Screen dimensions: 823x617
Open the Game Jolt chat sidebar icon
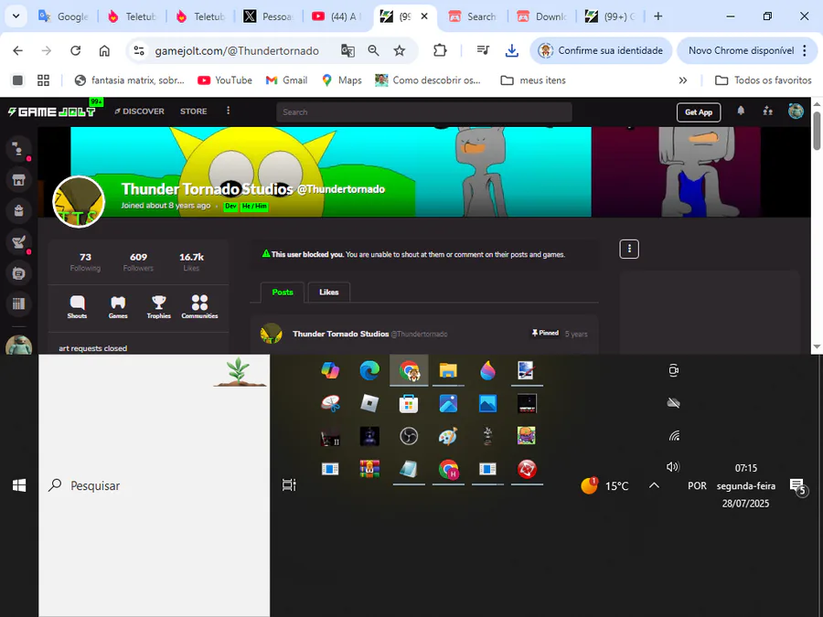pyautogui.click(x=18, y=149)
